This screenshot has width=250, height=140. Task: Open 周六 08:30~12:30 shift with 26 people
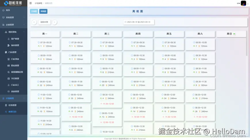pos(200,112)
